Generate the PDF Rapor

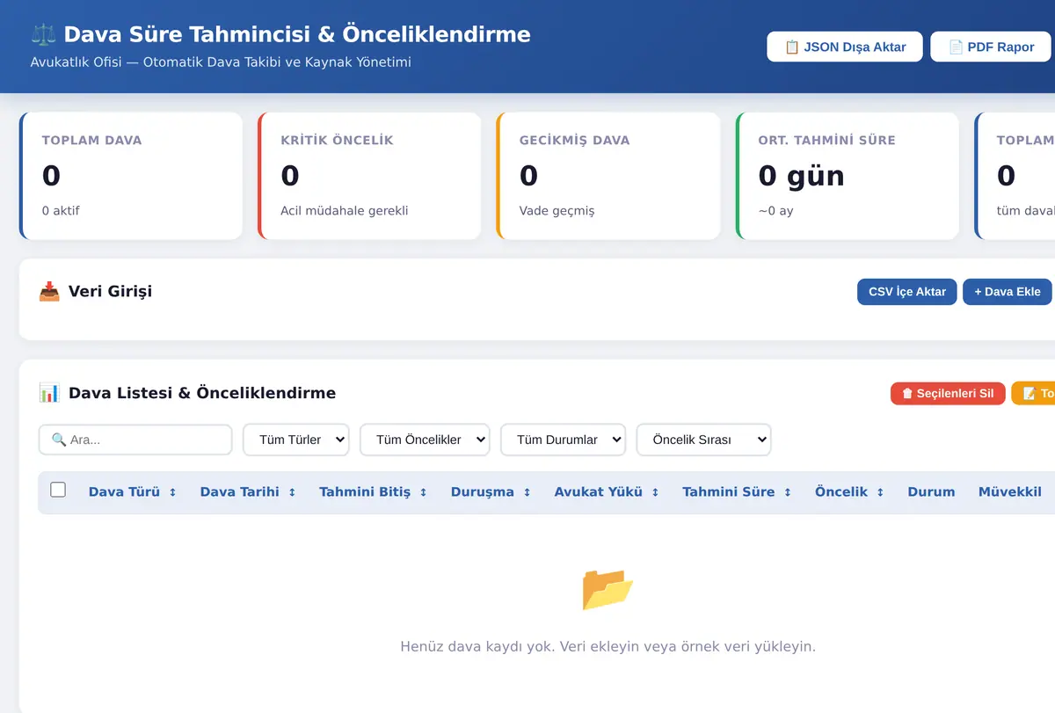[992, 47]
